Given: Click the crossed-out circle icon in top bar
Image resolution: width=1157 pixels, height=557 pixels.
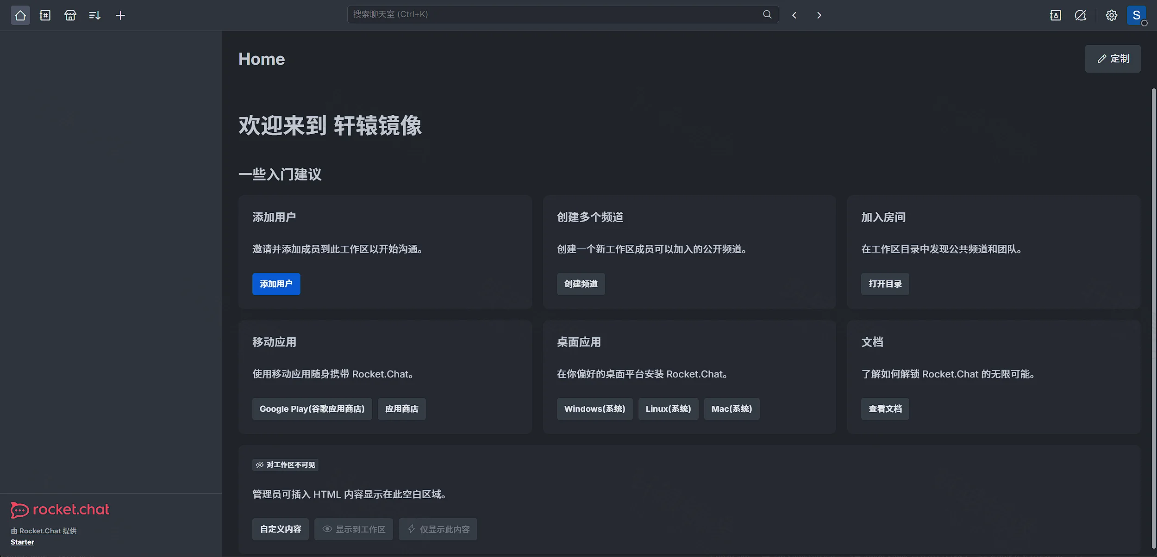Looking at the screenshot, I should (x=1080, y=15).
